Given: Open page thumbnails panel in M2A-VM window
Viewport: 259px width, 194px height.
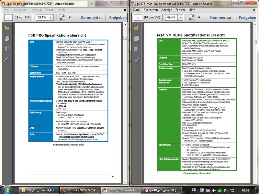Looking at the screenshot, I should click(x=136, y=38).
